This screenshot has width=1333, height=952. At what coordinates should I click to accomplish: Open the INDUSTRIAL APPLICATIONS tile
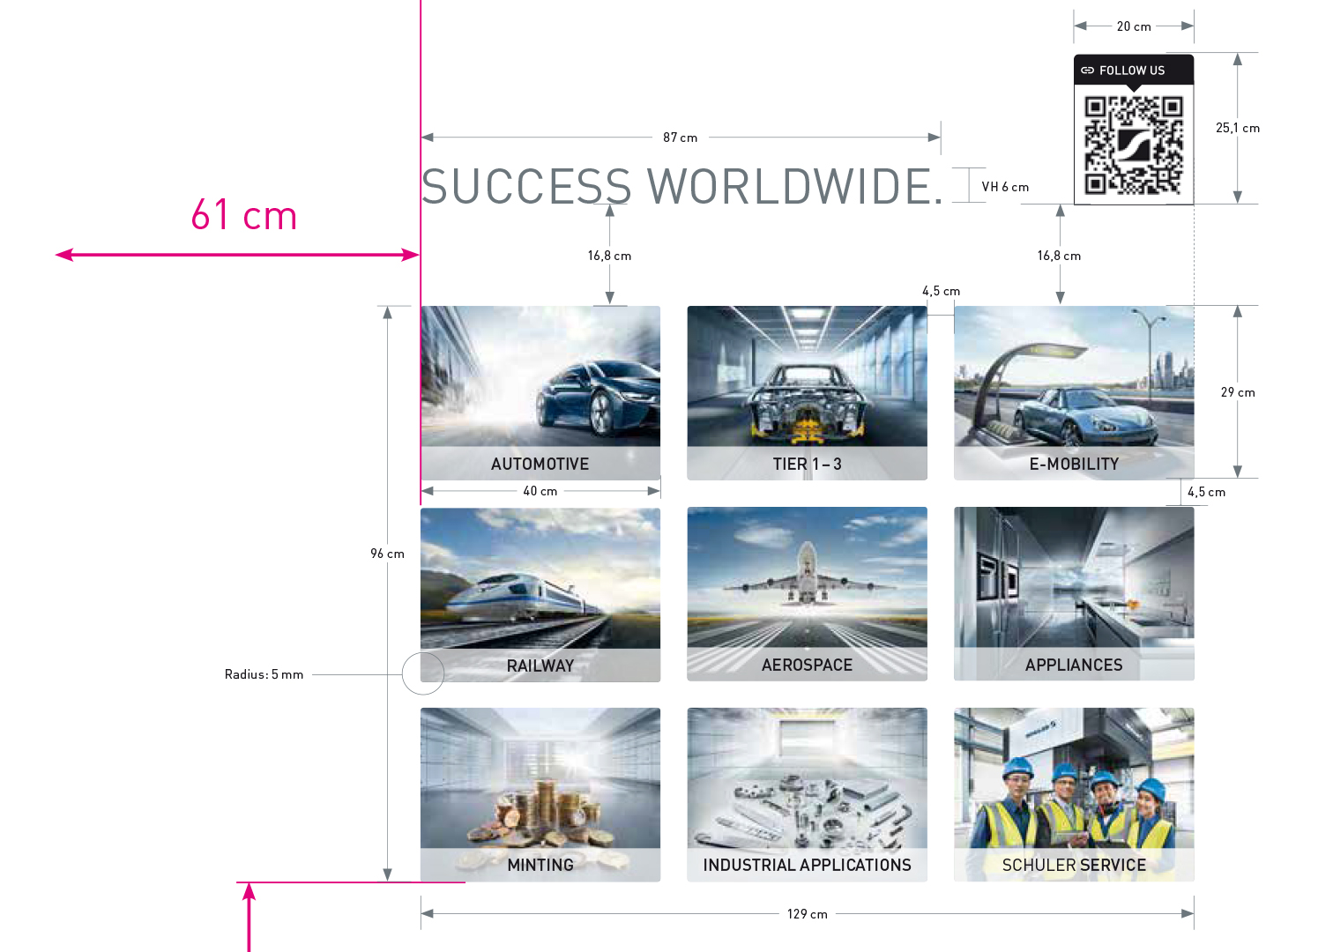point(807,794)
